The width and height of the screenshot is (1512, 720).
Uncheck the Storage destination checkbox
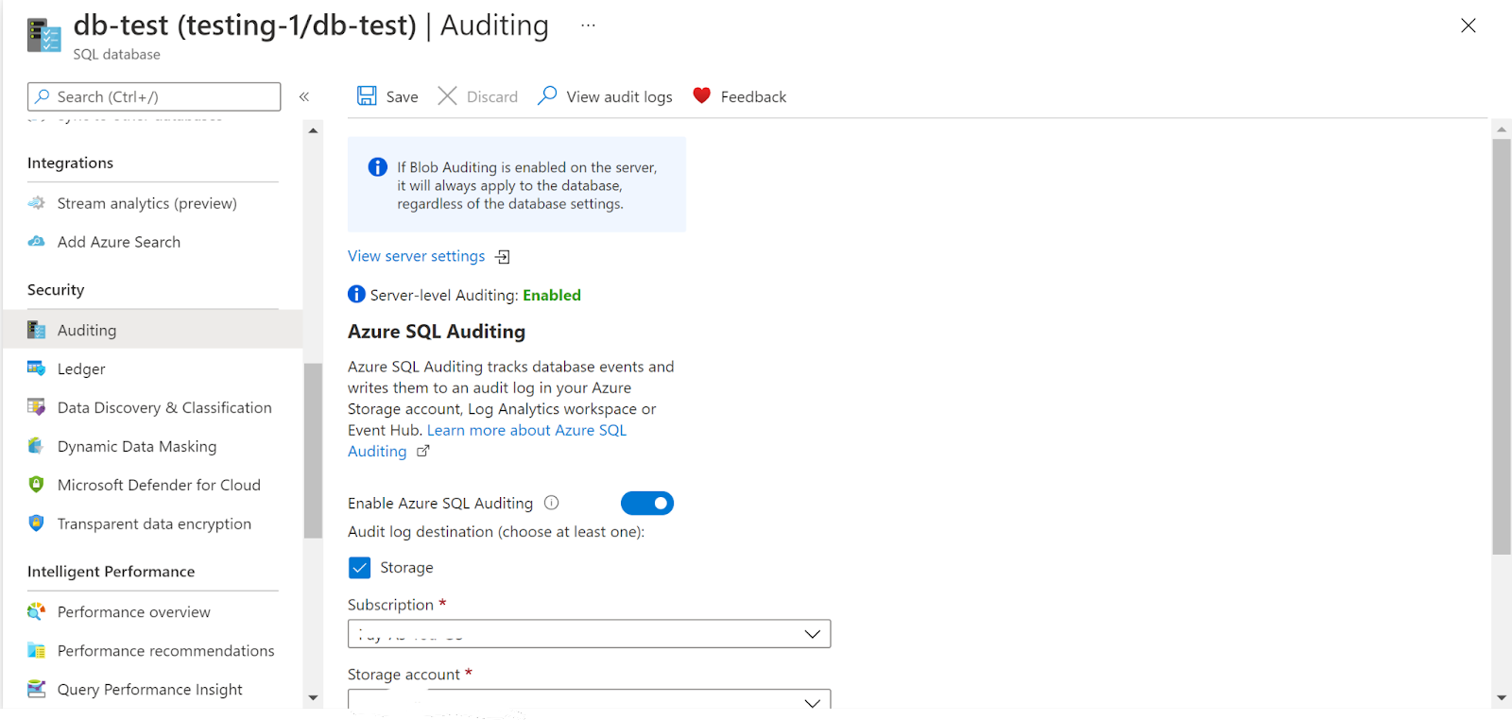(360, 568)
